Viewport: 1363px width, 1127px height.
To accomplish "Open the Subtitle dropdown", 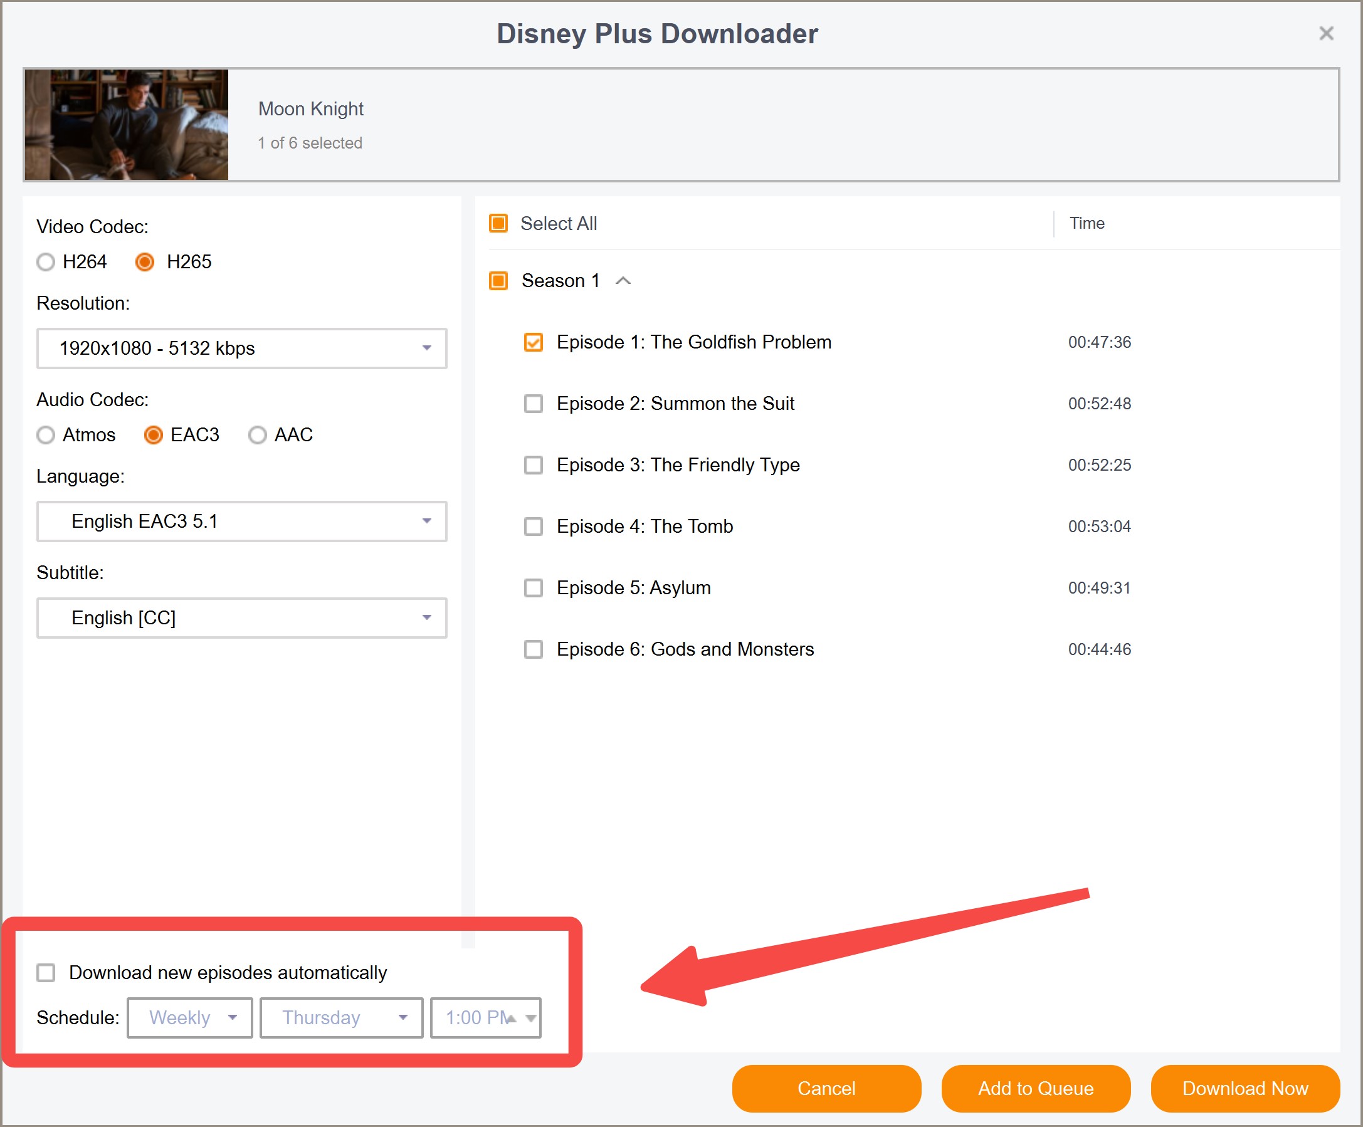I will 241,617.
